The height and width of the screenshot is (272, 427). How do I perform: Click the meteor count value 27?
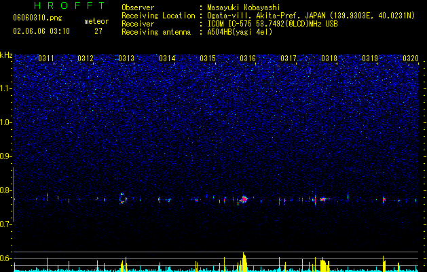coord(98,31)
